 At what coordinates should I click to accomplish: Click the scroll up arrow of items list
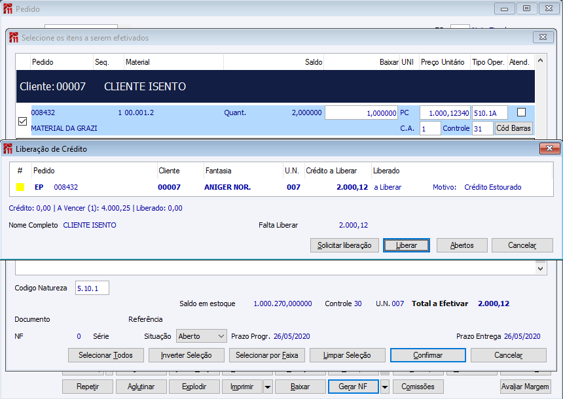click(540, 61)
